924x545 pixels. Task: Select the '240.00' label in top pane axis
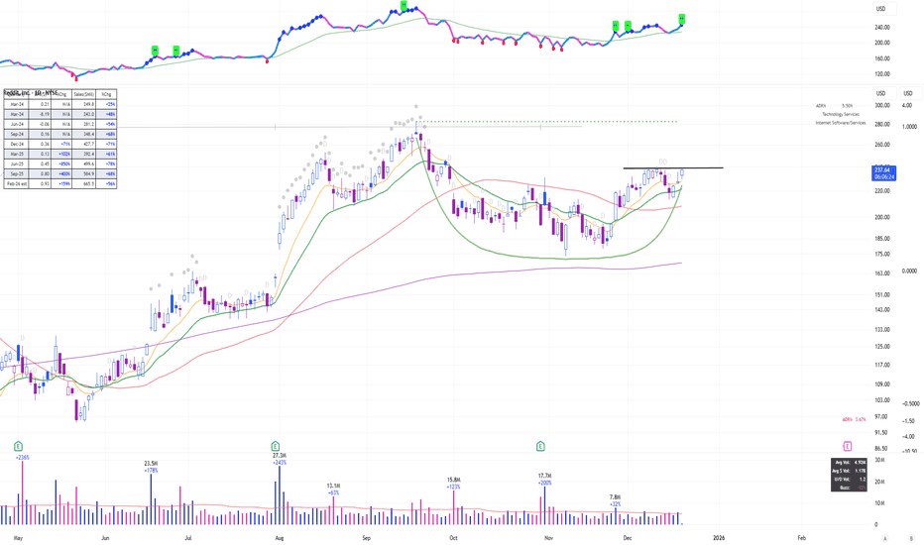882,27
